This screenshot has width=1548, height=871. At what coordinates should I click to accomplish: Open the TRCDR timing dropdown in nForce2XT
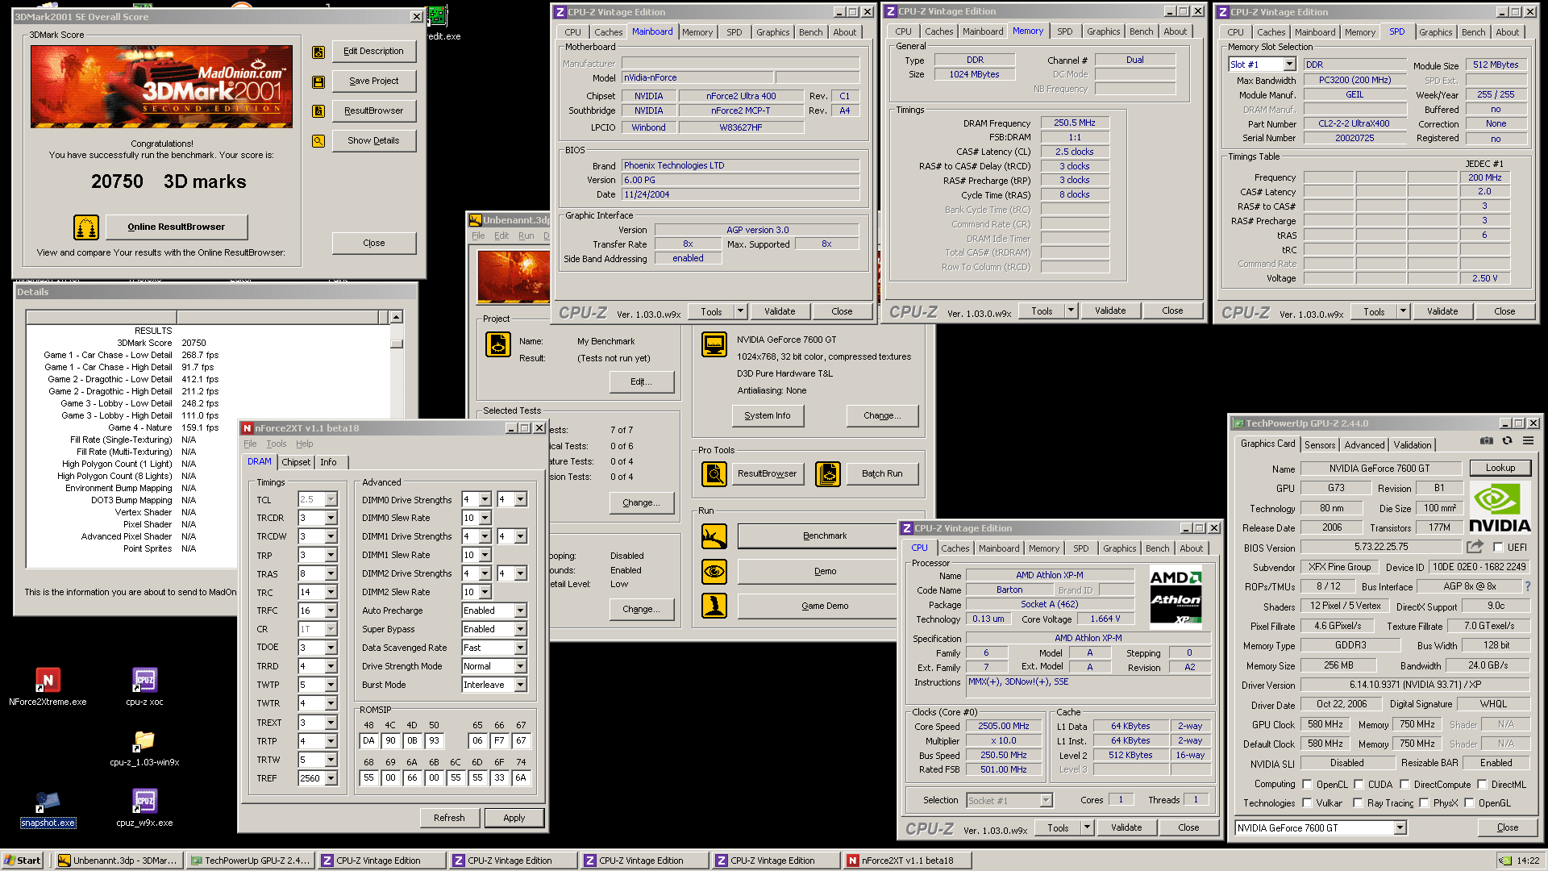point(331,519)
